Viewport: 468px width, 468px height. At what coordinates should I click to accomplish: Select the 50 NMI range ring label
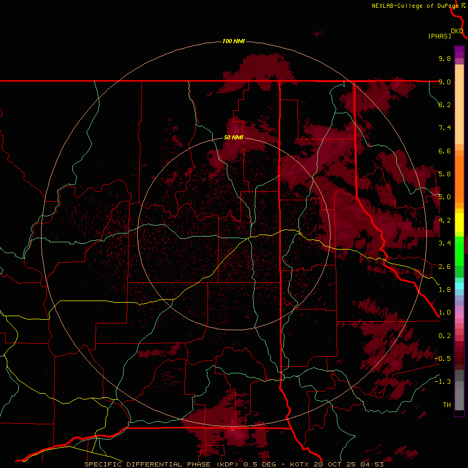pos(233,138)
